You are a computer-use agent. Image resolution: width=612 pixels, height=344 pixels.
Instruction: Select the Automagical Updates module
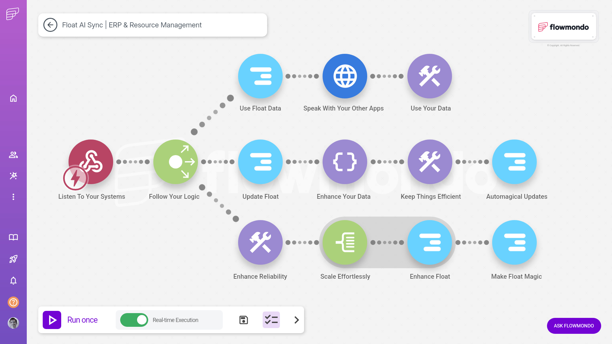514,162
